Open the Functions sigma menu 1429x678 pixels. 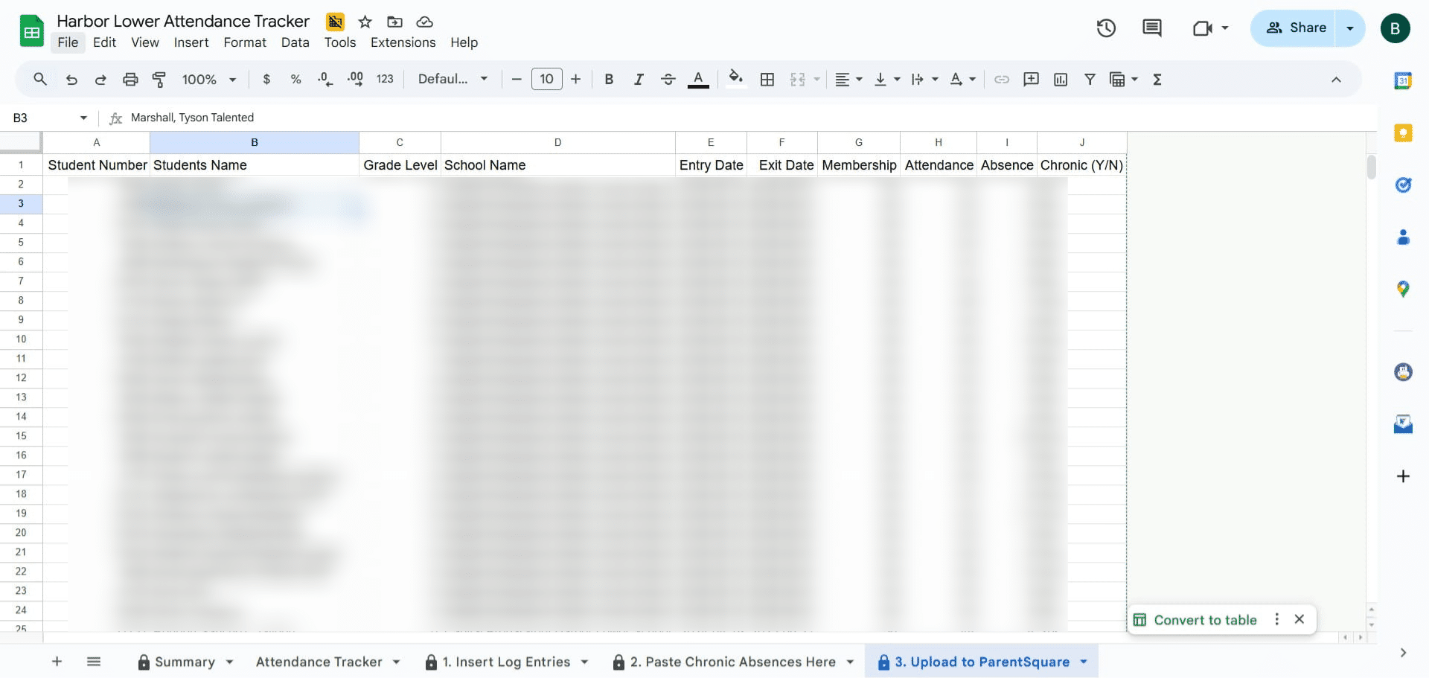coord(1157,79)
